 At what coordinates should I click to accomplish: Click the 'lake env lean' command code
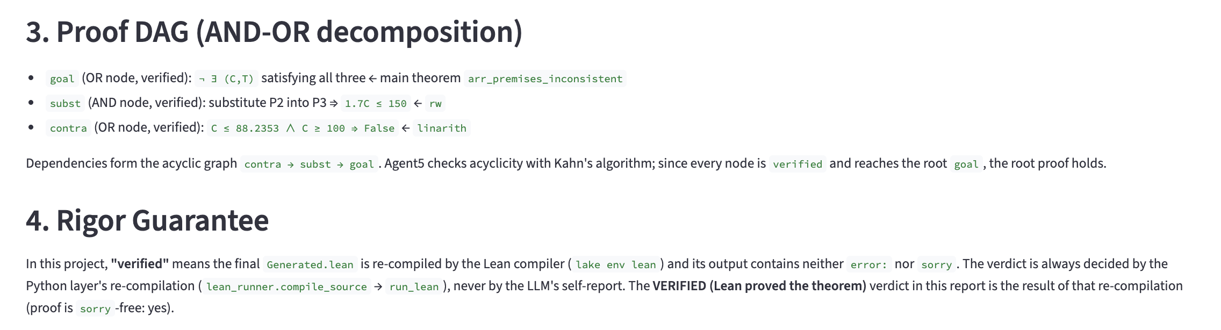[616, 264]
